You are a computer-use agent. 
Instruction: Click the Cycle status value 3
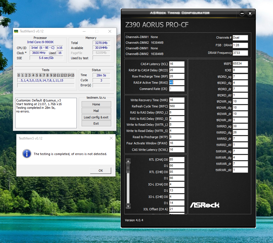[101, 80]
